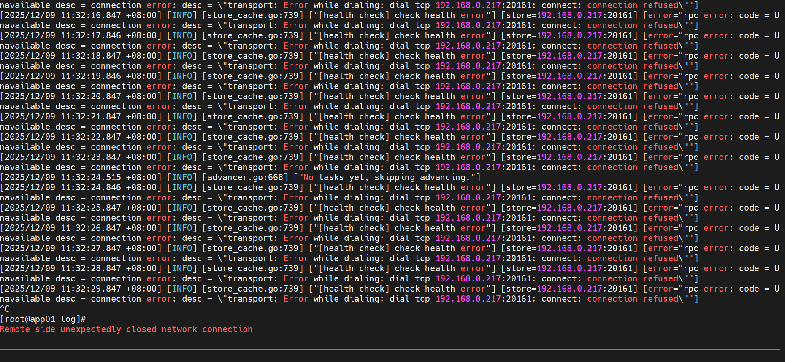Click [store_cache.go:739] on the 11:32:28.847 line
Viewport: 785px width, 362px height.
pyautogui.click(x=253, y=269)
